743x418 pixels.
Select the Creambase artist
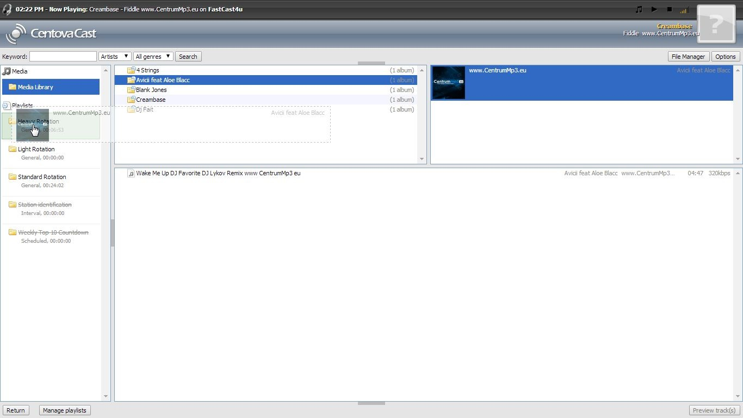point(266,100)
